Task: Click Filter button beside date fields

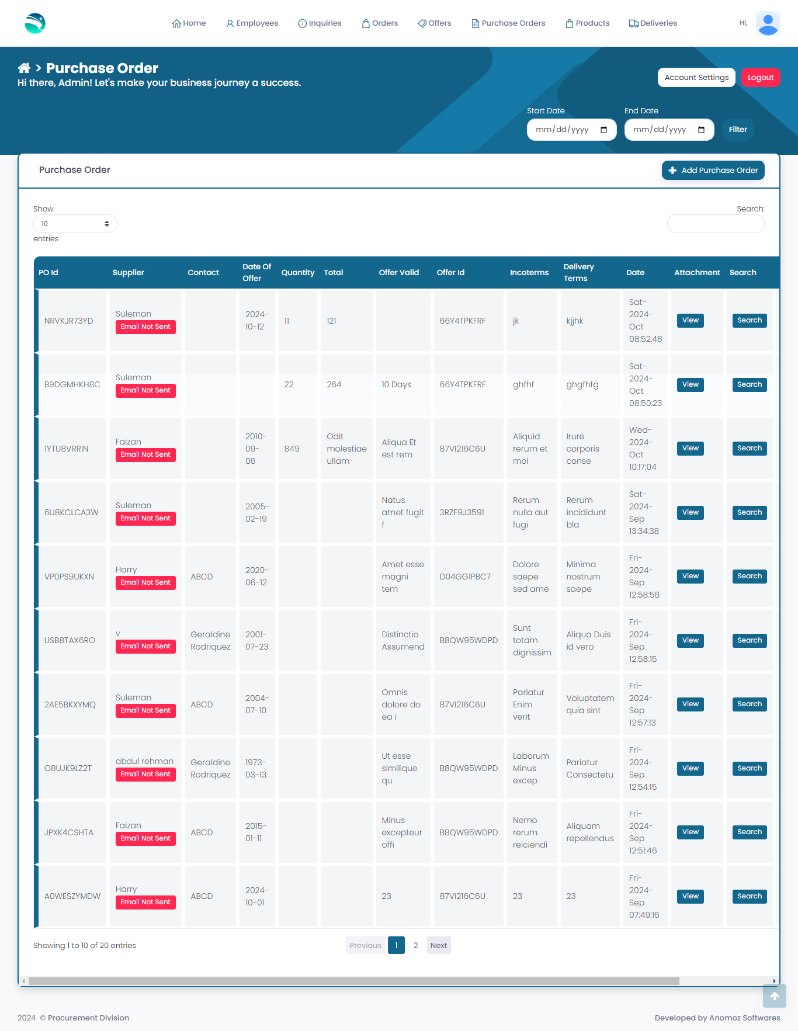Action: tap(738, 130)
